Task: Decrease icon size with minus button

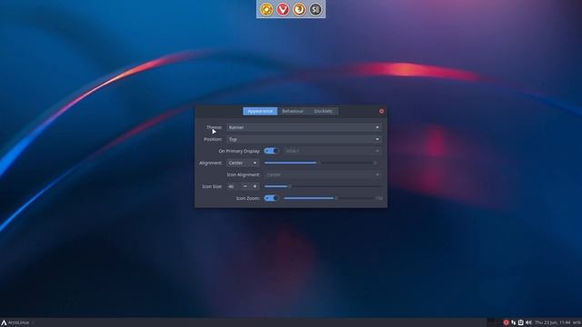Action: tap(245, 186)
